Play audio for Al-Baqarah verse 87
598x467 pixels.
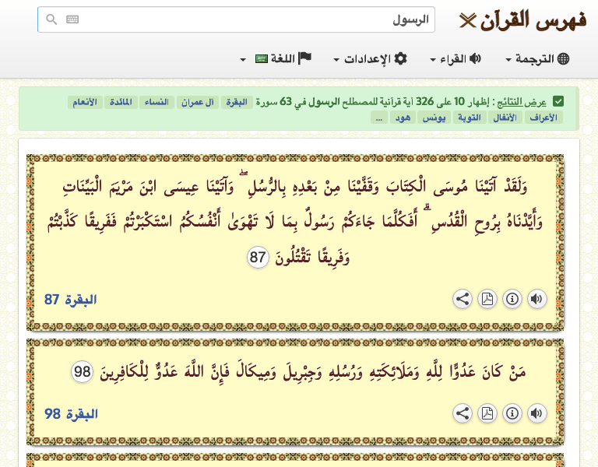pos(536,299)
